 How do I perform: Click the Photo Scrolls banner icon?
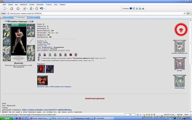click(180, 82)
